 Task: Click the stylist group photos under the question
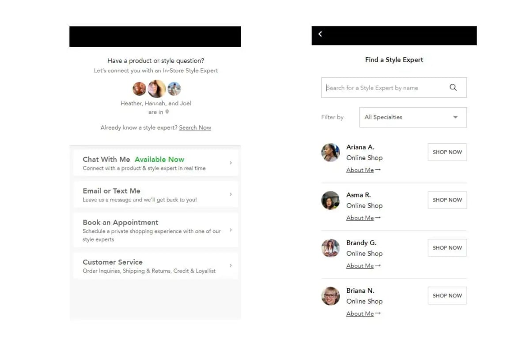click(157, 88)
